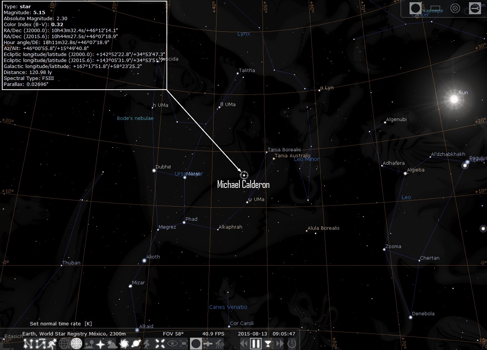
Task: Toggle ground landscape display
Action: pos(89,343)
